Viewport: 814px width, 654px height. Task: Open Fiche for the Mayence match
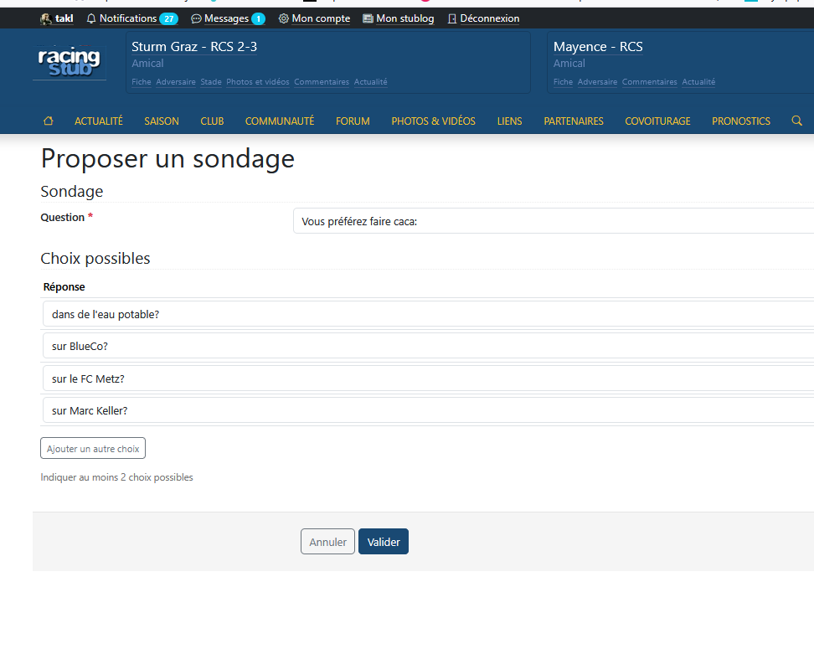[563, 82]
